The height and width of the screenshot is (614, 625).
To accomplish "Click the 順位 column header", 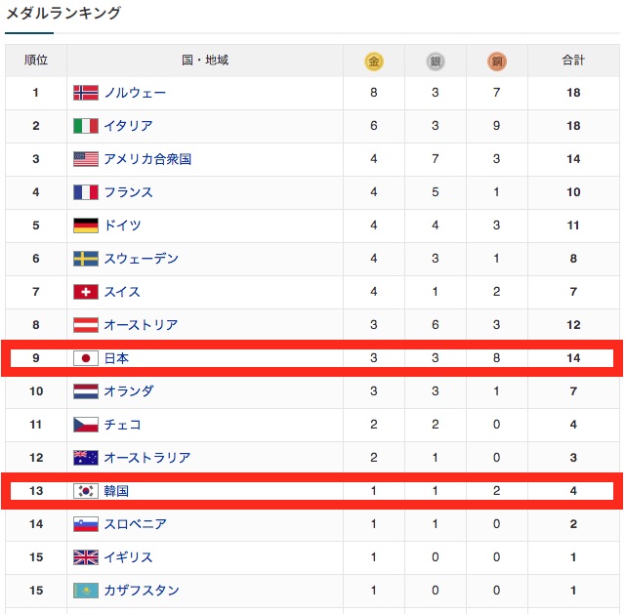I will tap(36, 61).
